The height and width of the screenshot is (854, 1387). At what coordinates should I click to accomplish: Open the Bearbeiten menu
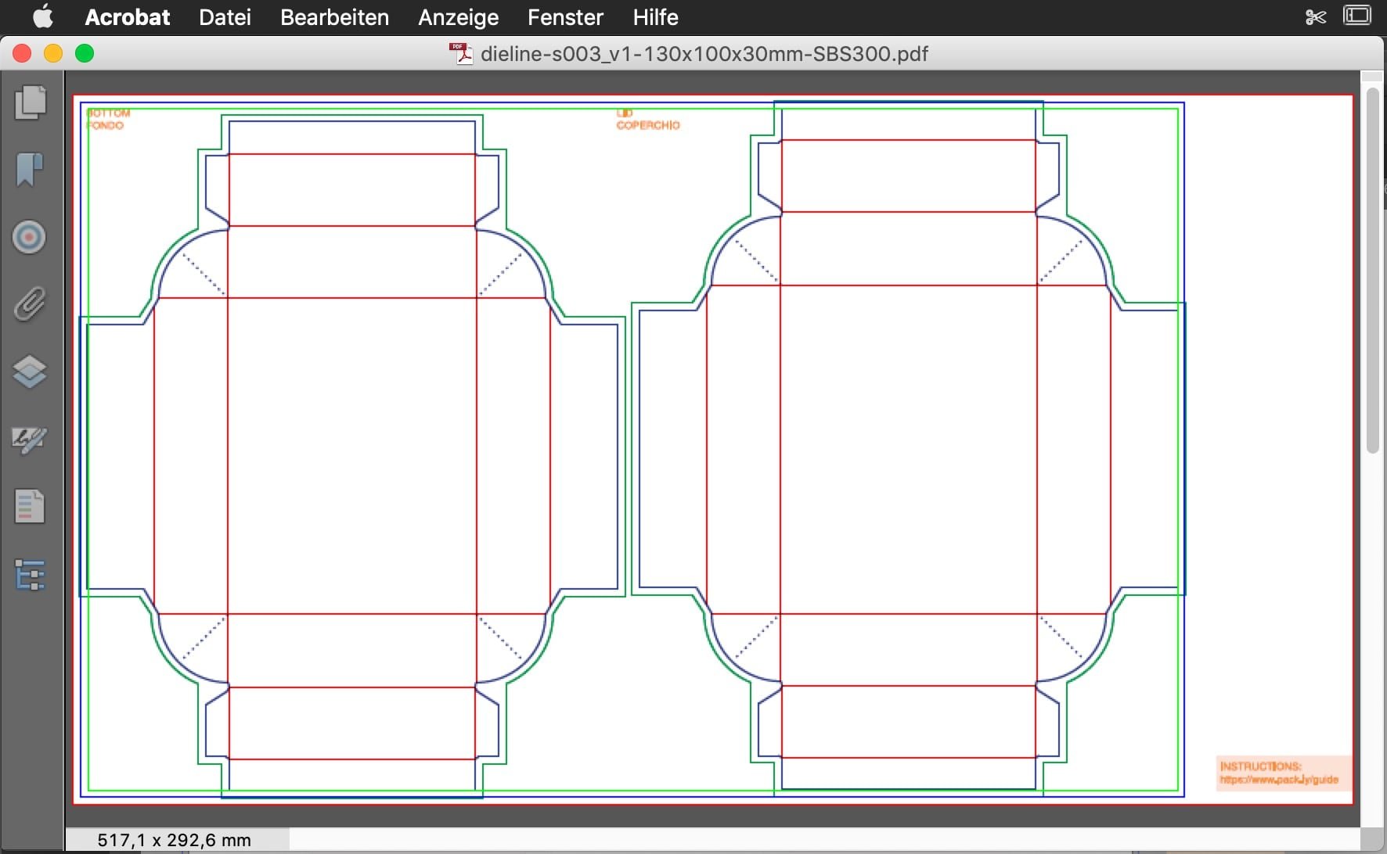334,17
